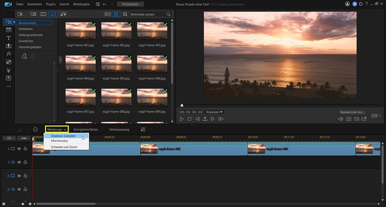Show only image files in library
This screenshot has height=207, width=386.
tap(53, 14)
